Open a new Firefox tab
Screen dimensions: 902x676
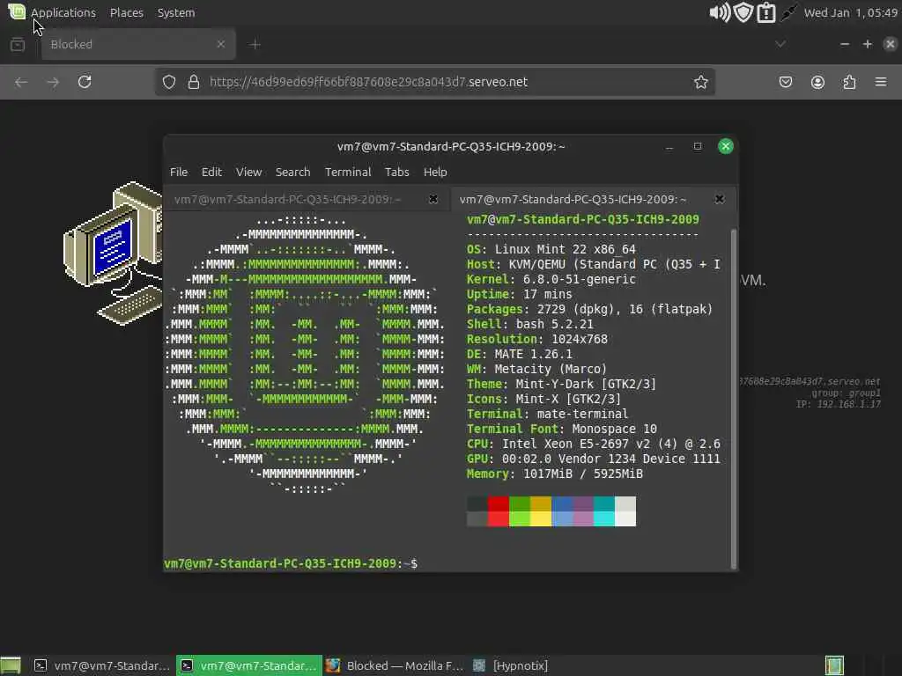[255, 44]
